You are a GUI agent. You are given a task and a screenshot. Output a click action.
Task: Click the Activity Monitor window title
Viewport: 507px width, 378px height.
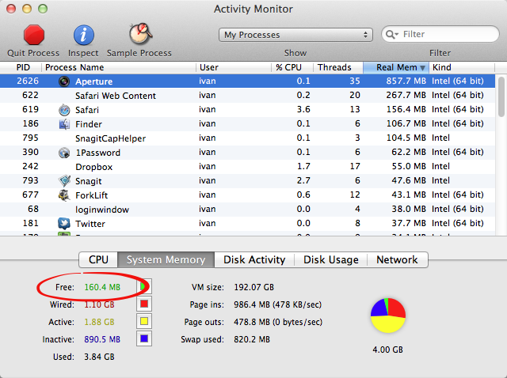(x=253, y=9)
